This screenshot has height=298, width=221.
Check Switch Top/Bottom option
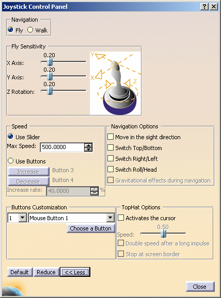(x=110, y=147)
